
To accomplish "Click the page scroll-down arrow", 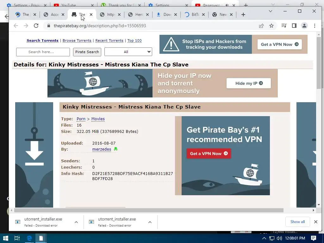I will click(x=319, y=205).
